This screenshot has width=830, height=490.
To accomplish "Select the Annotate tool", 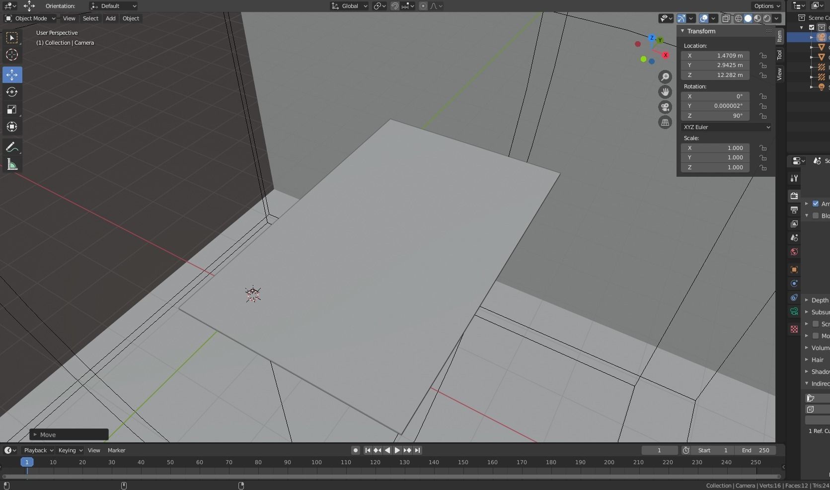I will click(12, 147).
